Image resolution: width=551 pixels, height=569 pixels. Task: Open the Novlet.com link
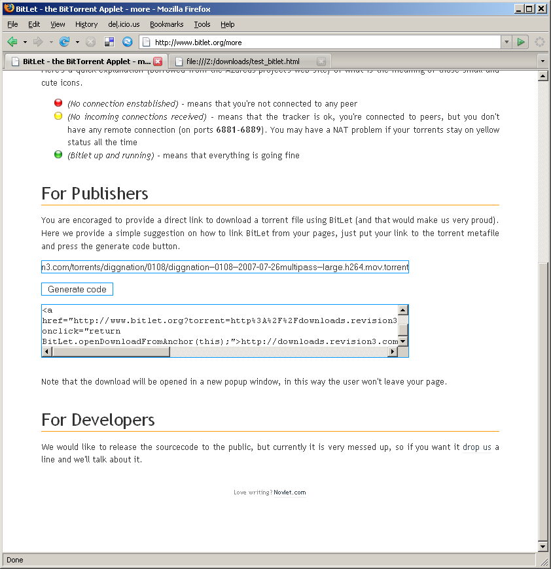click(x=290, y=492)
